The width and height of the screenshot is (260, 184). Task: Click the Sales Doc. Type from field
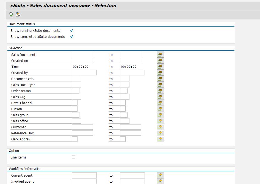(x=77, y=84)
